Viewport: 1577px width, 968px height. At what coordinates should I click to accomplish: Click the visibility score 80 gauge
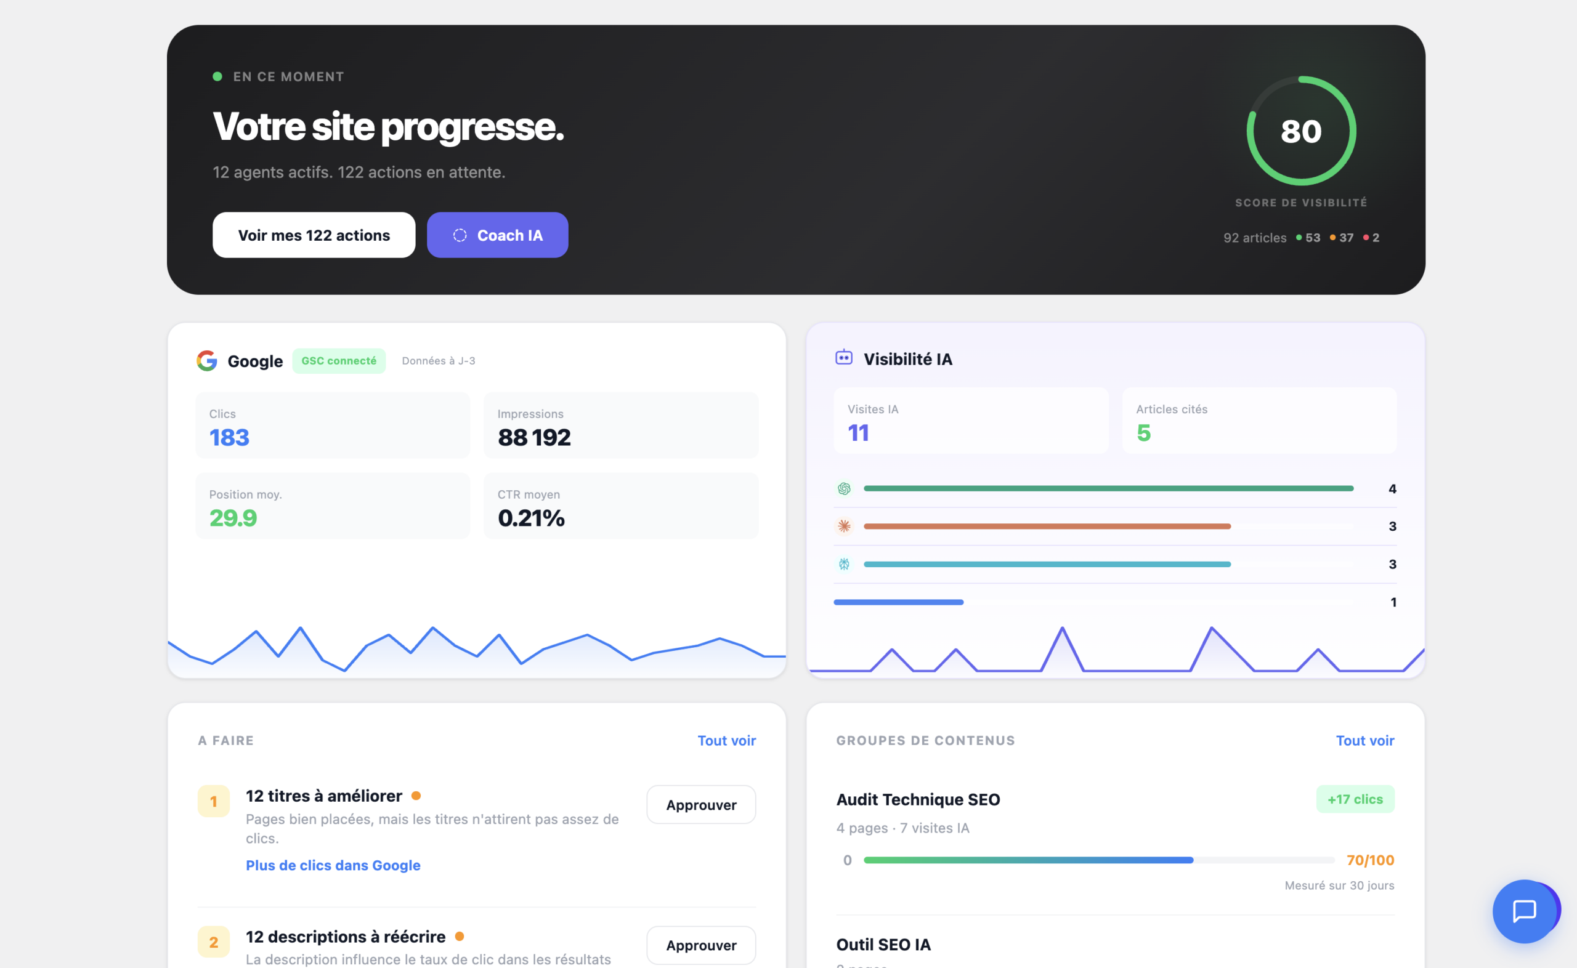point(1301,131)
